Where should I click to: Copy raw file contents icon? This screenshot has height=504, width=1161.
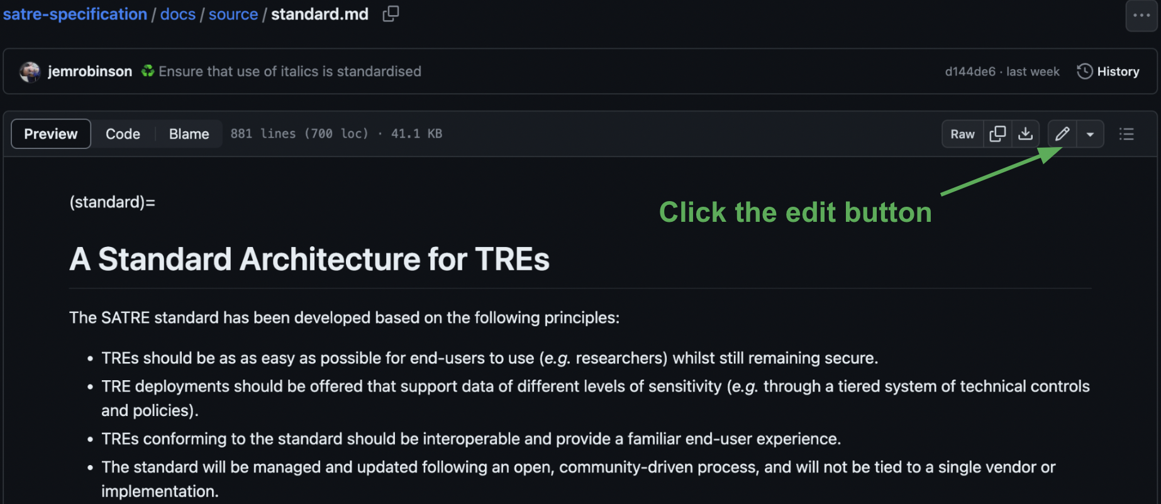tap(997, 134)
